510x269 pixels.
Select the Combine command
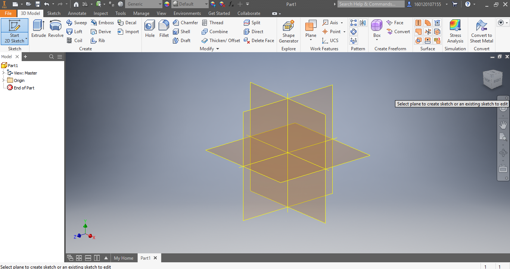click(x=215, y=32)
